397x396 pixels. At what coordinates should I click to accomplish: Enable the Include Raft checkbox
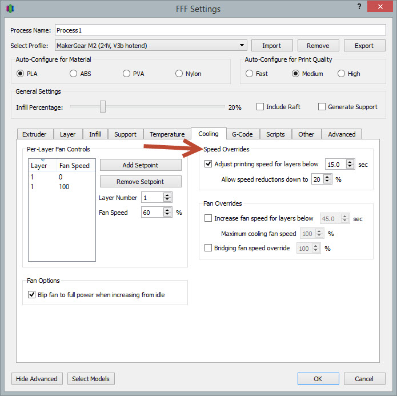click(260, 107)
